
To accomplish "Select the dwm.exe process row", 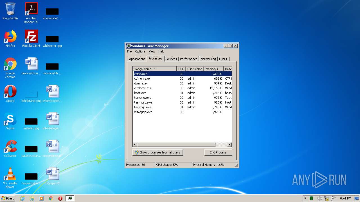I will click(x=182, y=83).
